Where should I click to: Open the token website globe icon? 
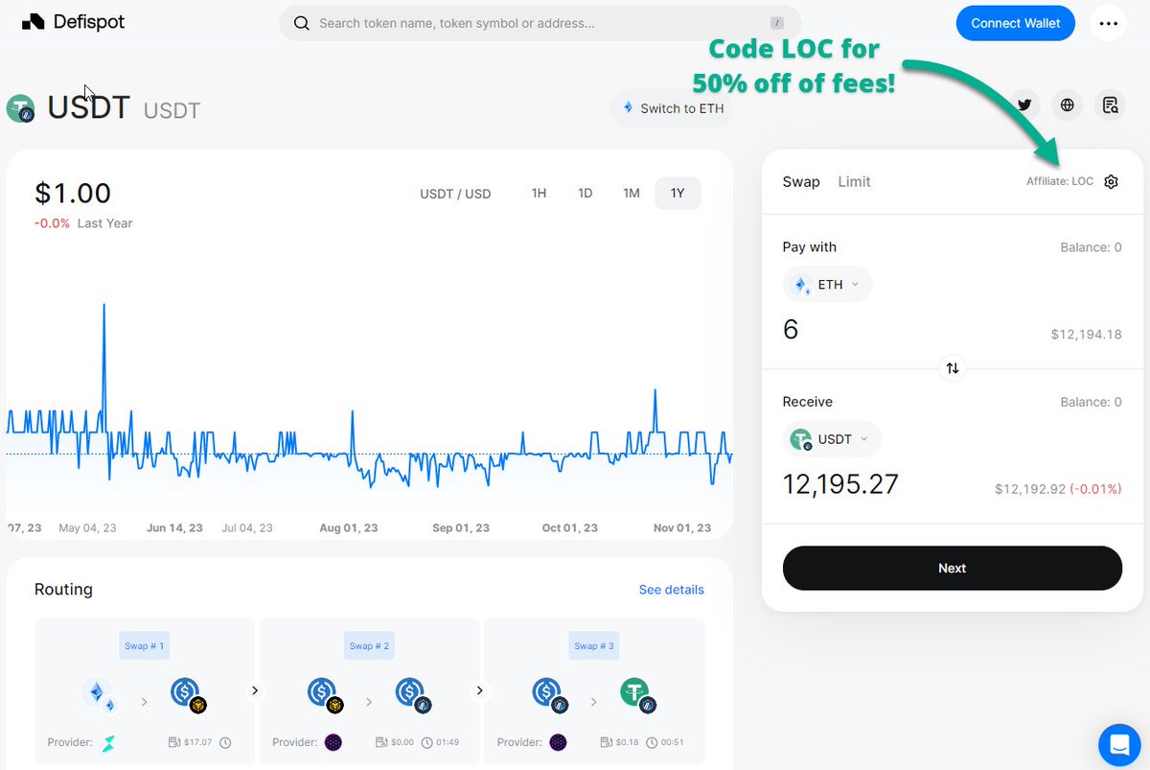[1068, 105]
